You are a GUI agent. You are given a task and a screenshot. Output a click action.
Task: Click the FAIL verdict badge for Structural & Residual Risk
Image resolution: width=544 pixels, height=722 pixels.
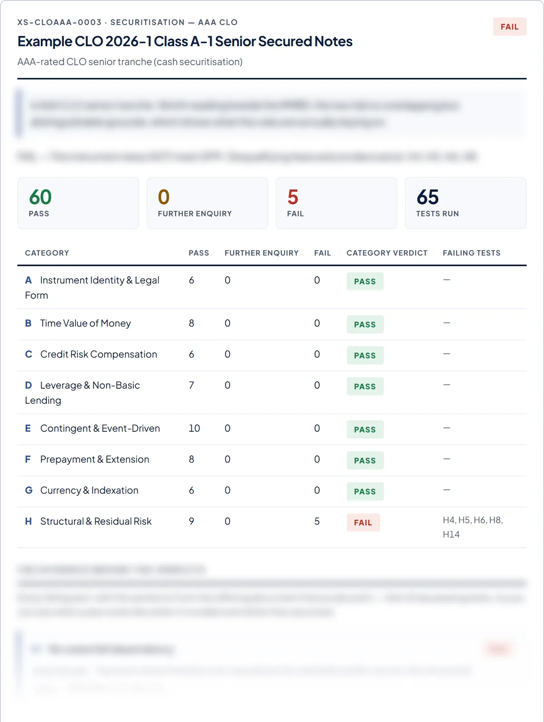point(363,522)
